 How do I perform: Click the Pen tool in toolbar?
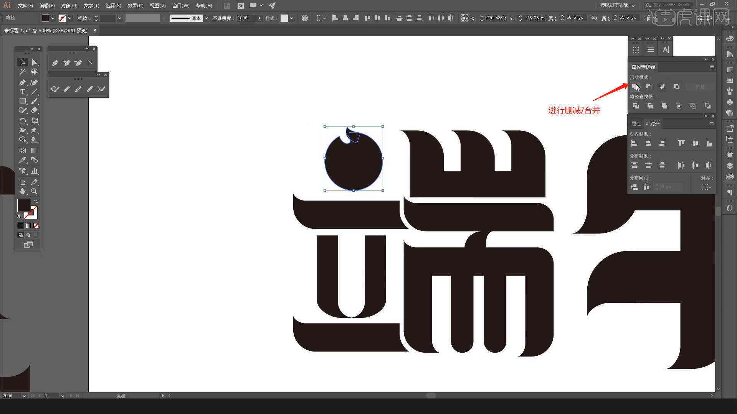point(23,82)
